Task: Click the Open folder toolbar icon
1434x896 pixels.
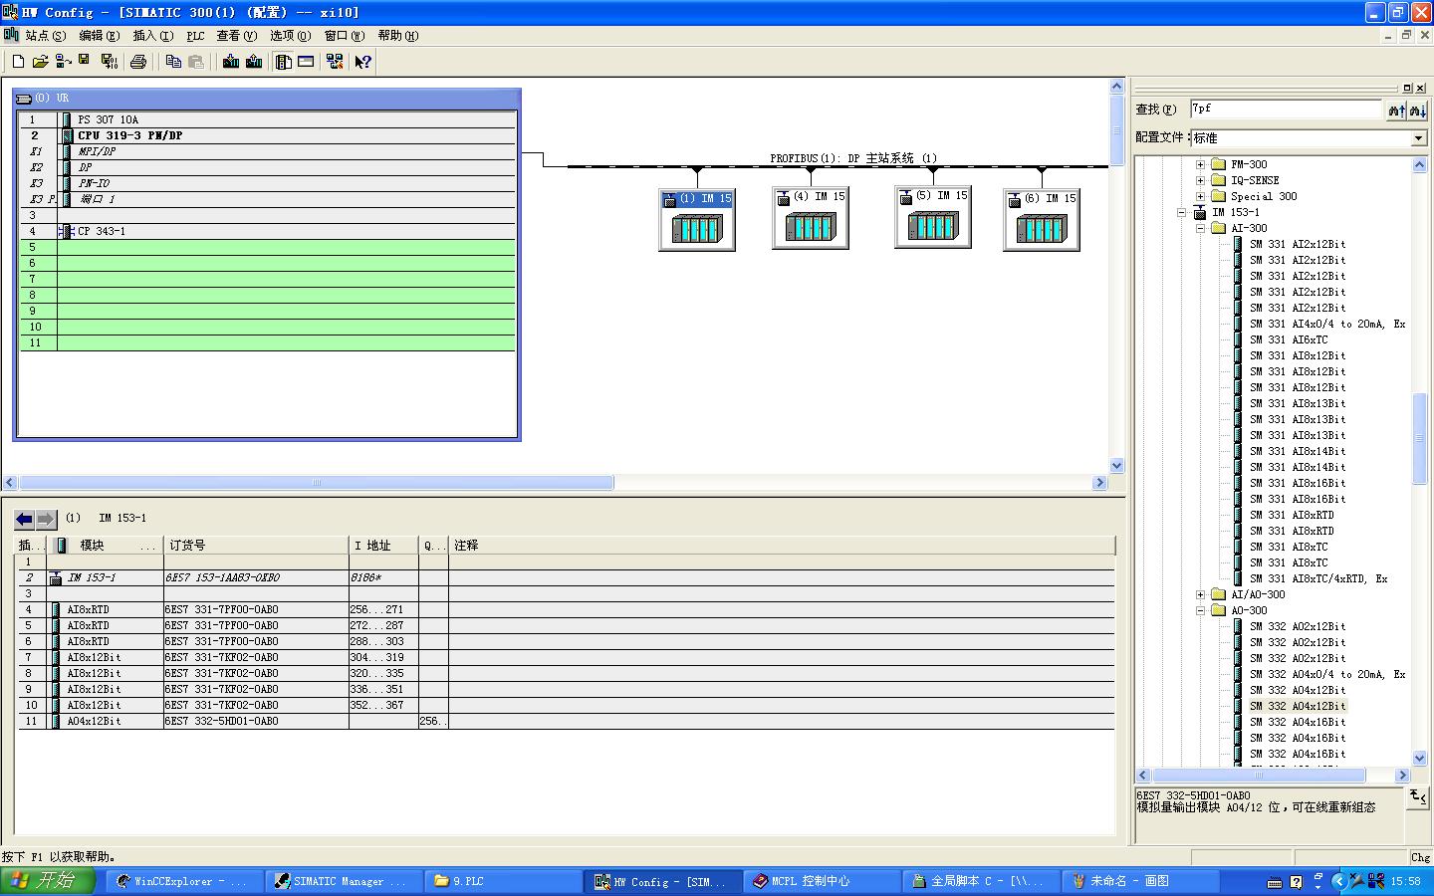Action: 40,62
